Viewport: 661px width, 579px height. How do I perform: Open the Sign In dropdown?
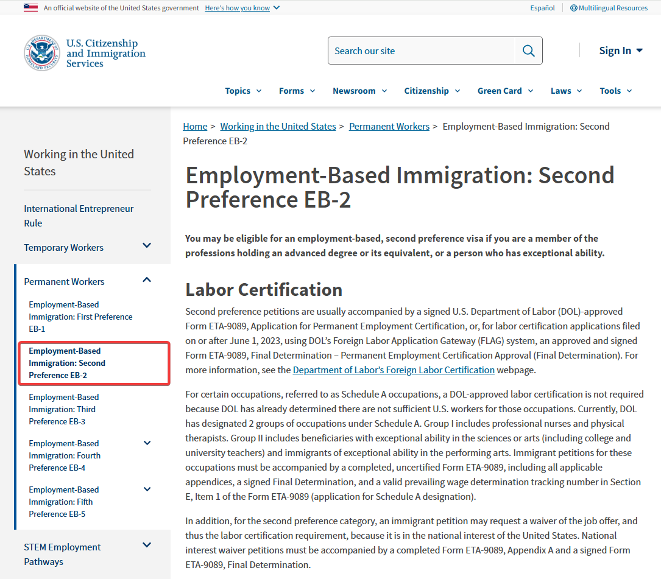(620, 51)
